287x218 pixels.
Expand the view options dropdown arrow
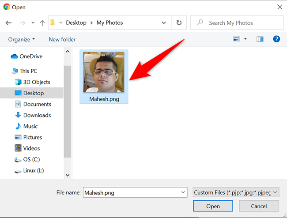(x=245, y=39)
